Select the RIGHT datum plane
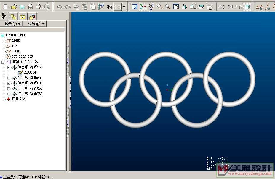The height and width of the screenshot is (179, 275). [x=16, y=40]
